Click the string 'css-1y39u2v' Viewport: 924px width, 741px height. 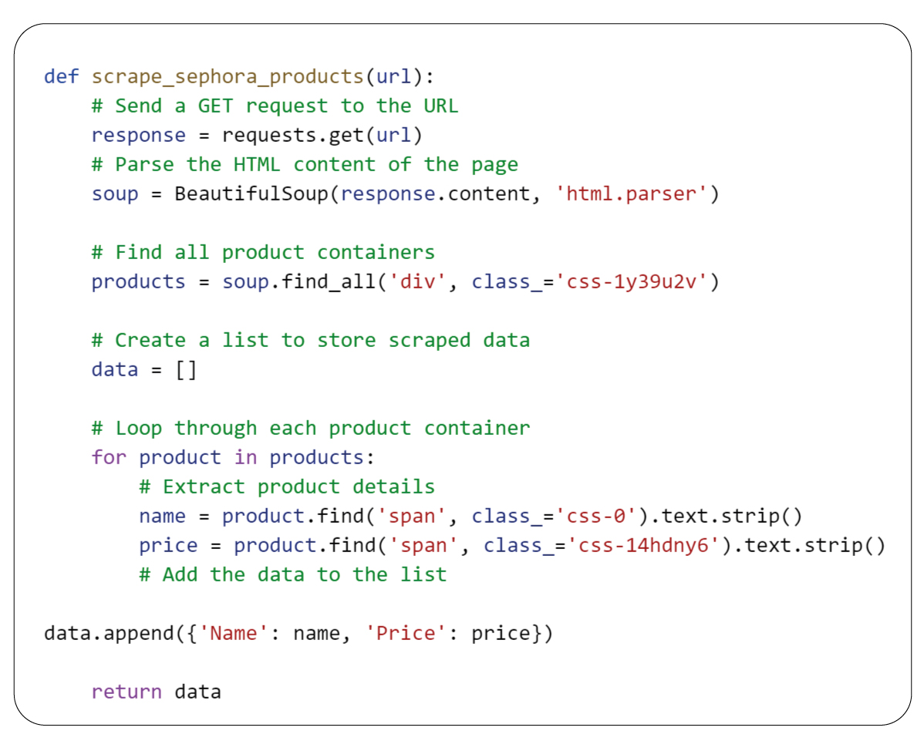631,282
